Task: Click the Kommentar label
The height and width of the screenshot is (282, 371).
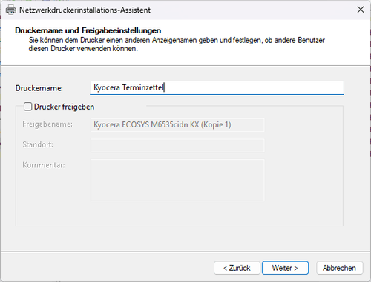Action: coord(44,165)
